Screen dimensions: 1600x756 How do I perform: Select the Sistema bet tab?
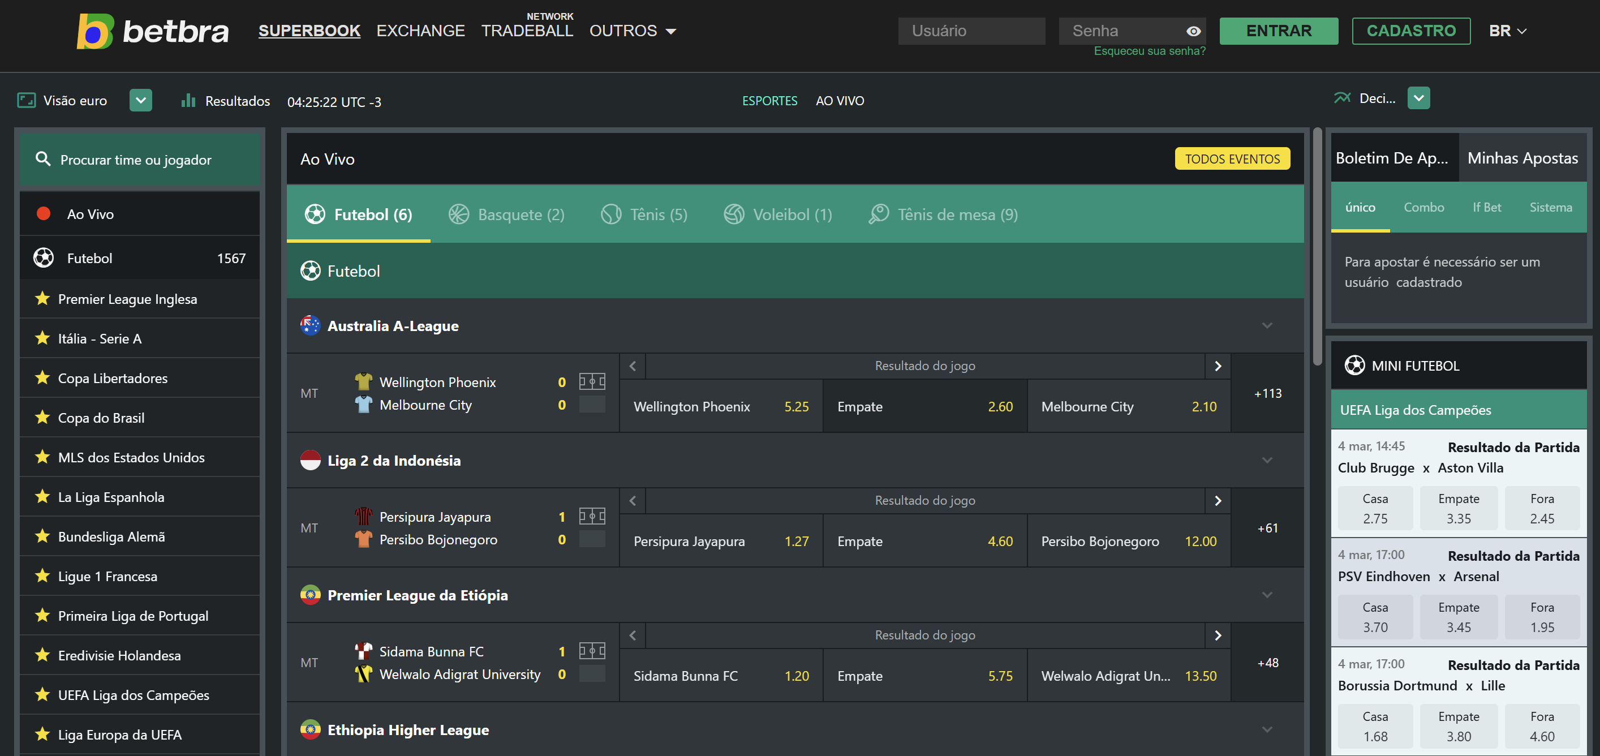coord(1550,207)
